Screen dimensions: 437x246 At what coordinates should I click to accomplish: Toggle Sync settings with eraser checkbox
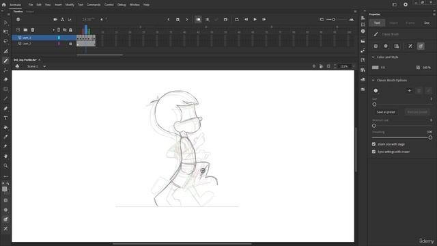coord(373,152)
